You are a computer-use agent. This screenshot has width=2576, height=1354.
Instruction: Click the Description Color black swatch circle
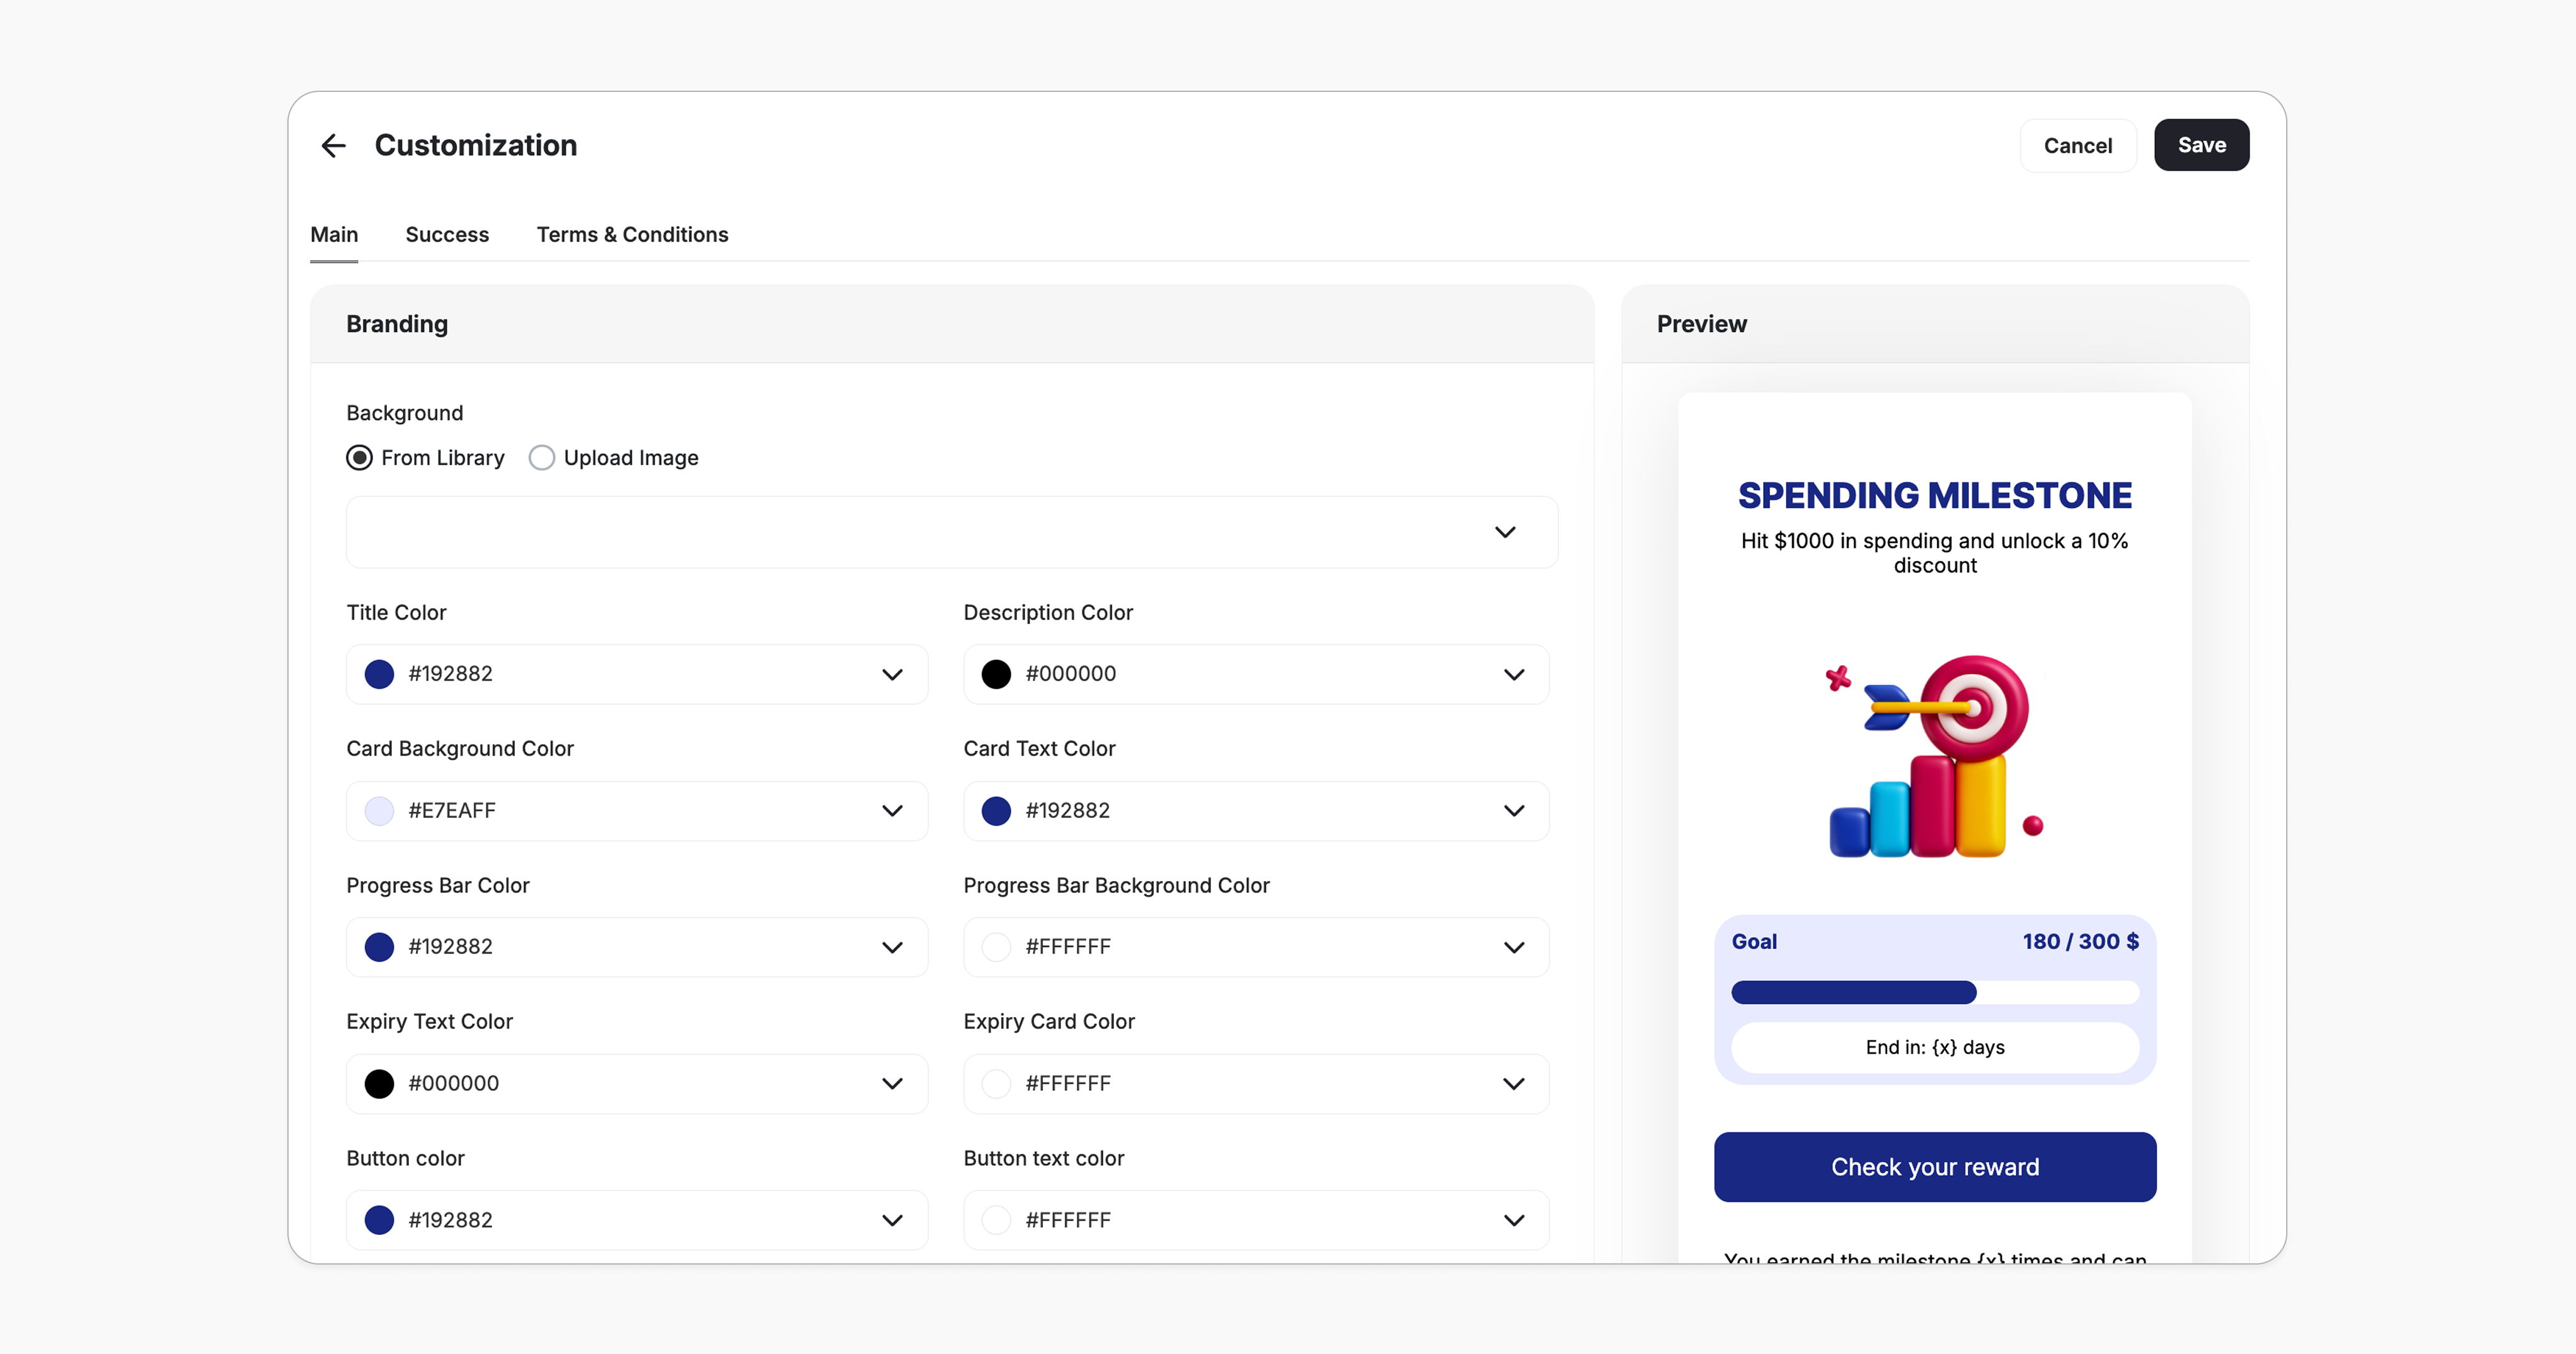click(996, 674)
